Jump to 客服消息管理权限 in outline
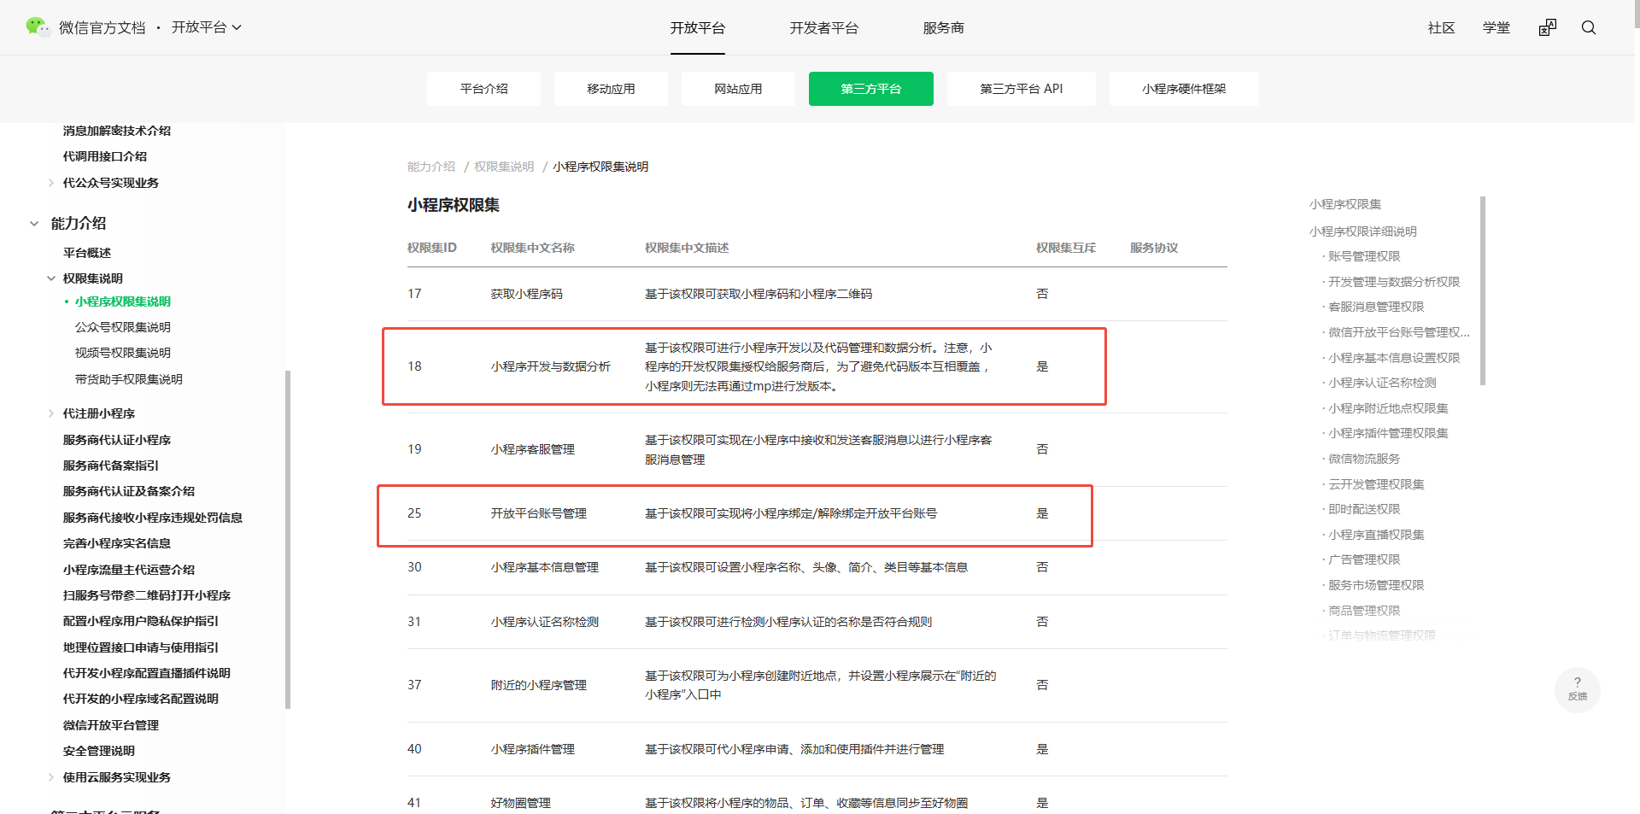 1376,307
